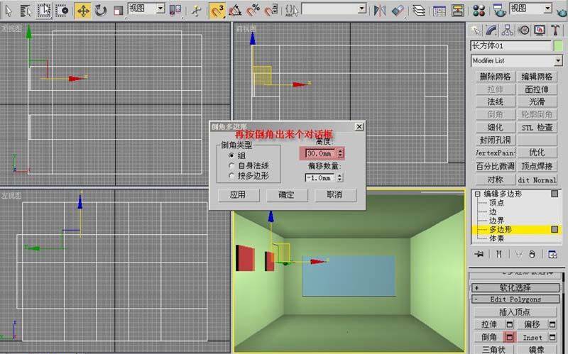
Task: Open Select by Name tool
Action: click(26, 11)
